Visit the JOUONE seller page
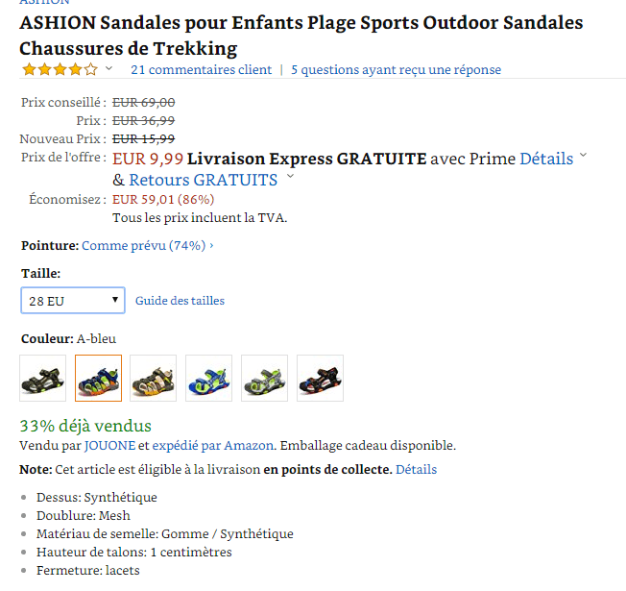The height and width of the screenshot is (591, 626). (109, 446)
